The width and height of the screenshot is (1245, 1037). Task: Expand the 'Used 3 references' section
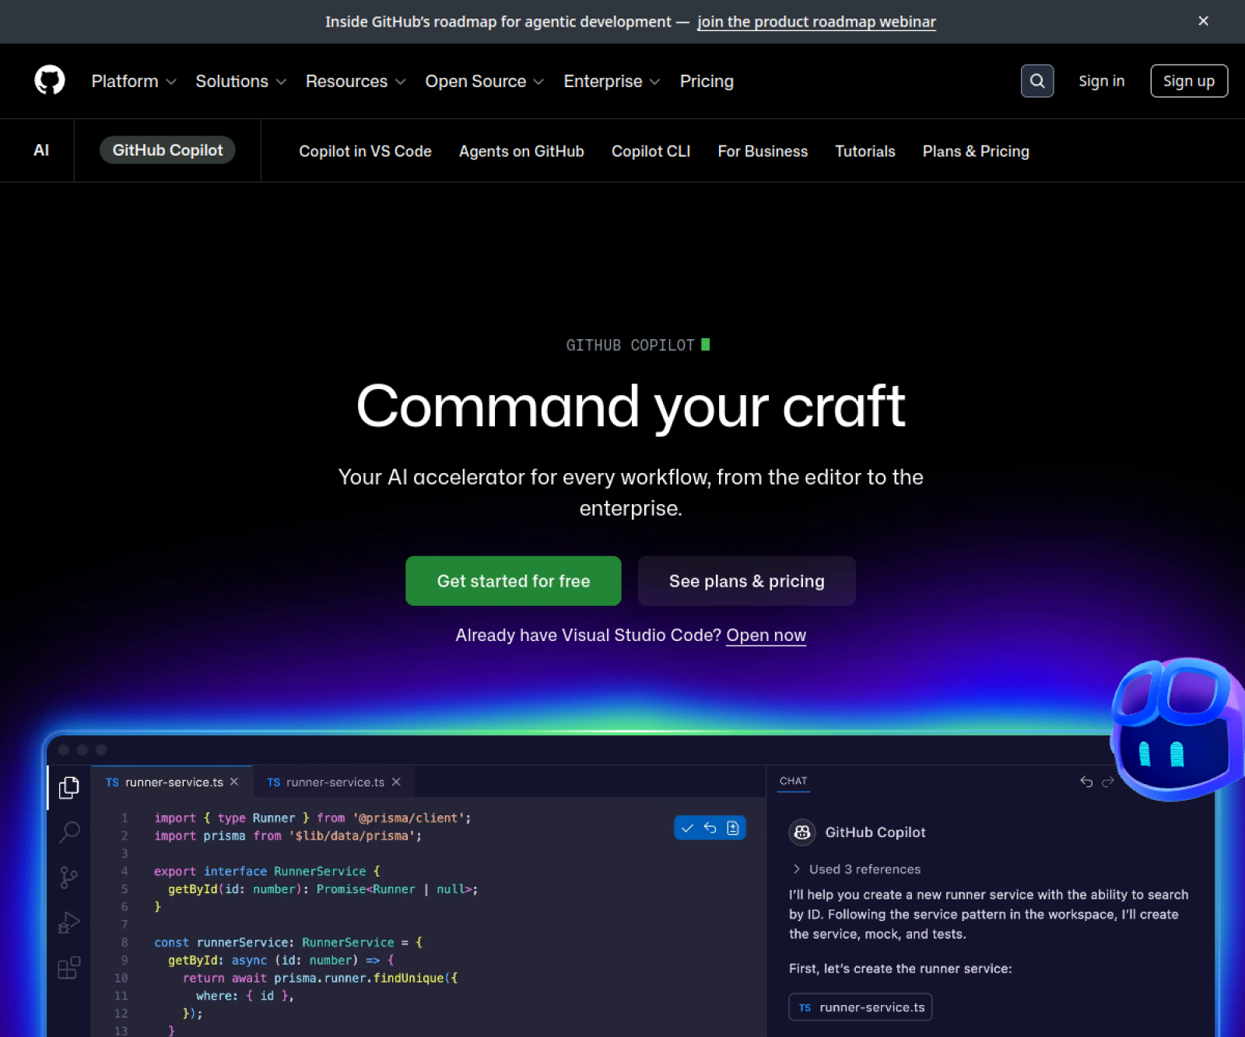tap(856, 869)
